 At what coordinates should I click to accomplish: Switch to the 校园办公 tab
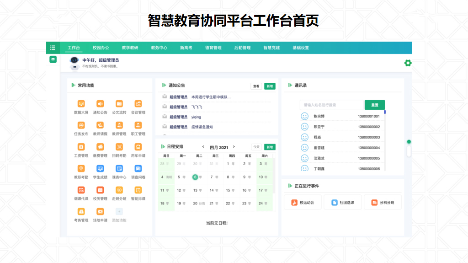click(x=101, y=48)
